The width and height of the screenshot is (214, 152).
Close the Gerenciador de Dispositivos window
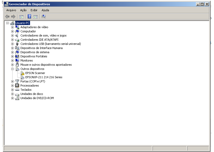[207, 4]
